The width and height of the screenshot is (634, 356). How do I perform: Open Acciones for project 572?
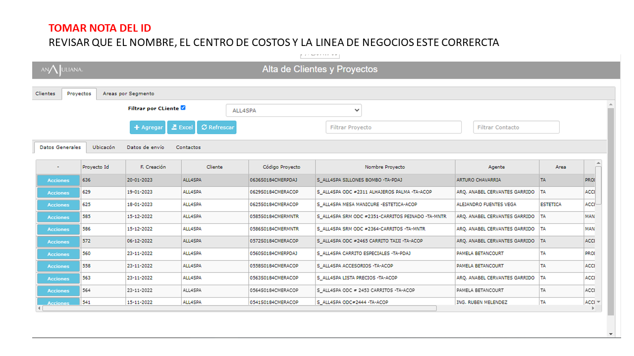(x=58, y=242)
